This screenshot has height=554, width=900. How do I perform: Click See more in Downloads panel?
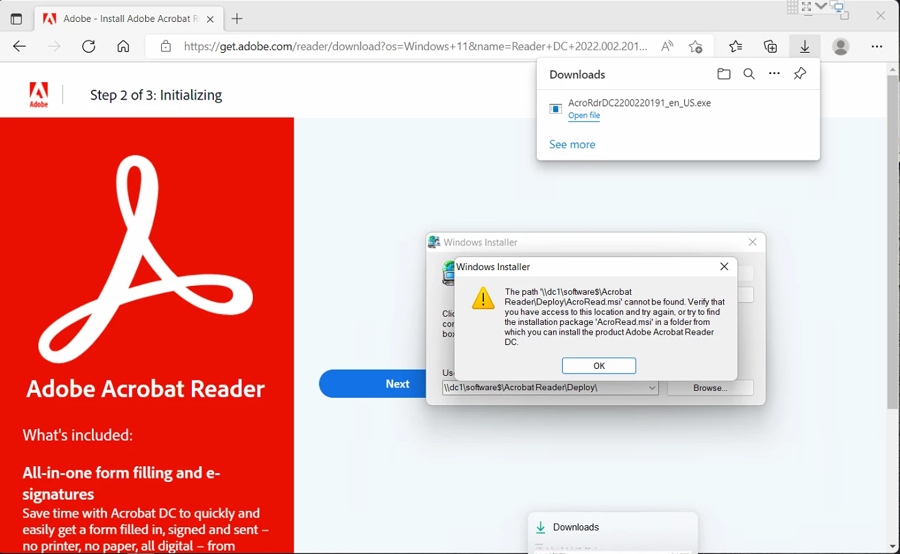coord(572,145)
